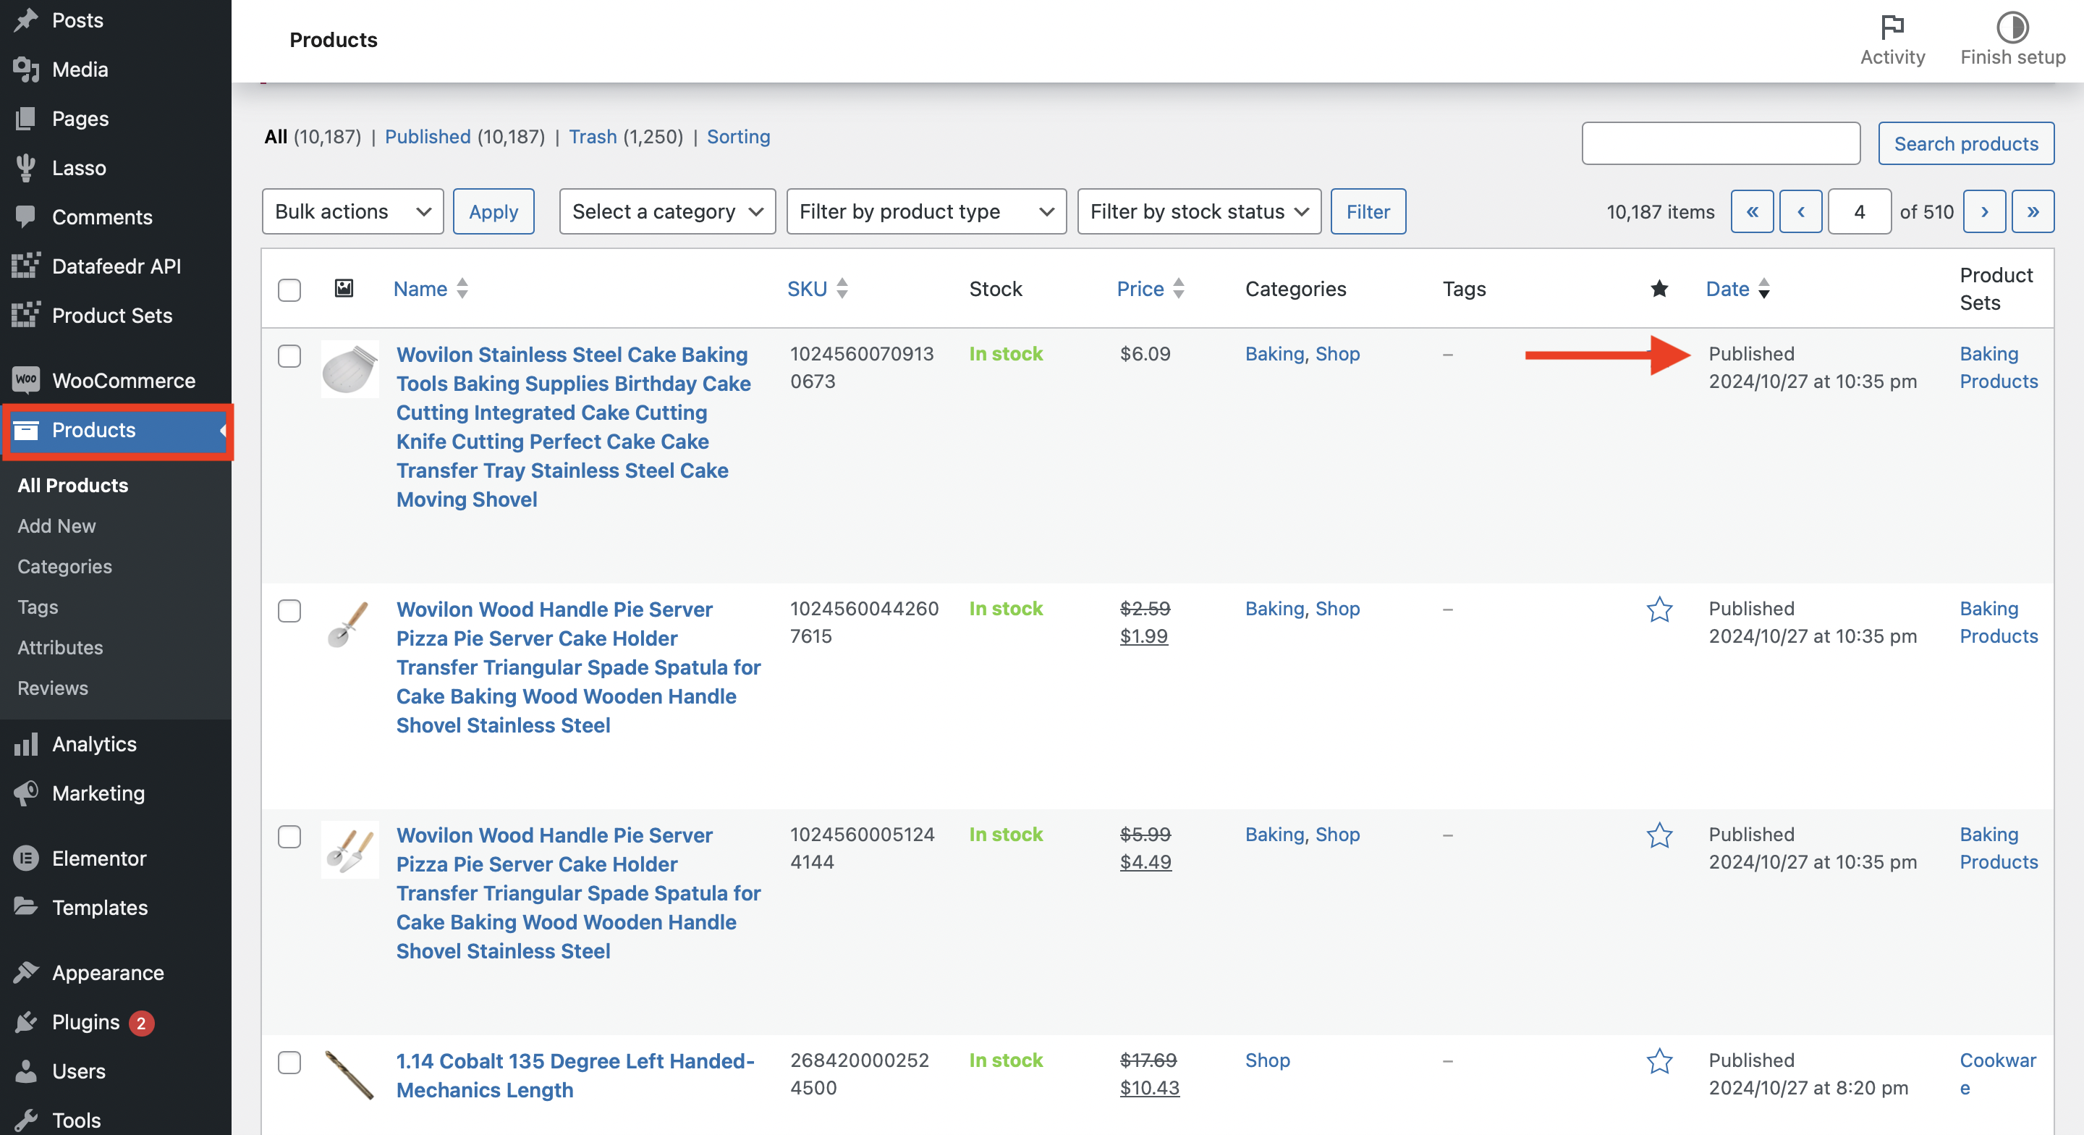Toggle featured star for SKU 10245600442607615 product
Image resolution: width=2084 pixels, height=1135 pixels.
(x=1659, y=609)
